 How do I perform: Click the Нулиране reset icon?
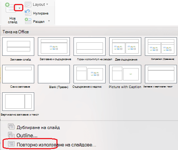click(28, 13)
